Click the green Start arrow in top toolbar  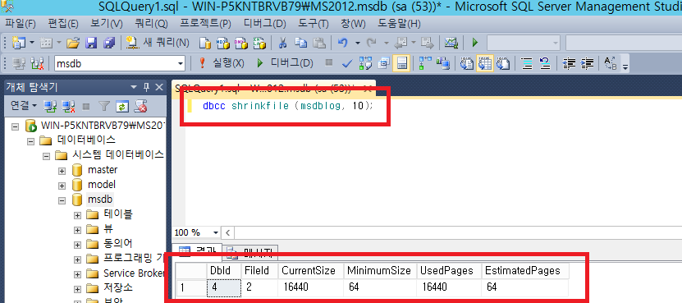click(475, 43)
